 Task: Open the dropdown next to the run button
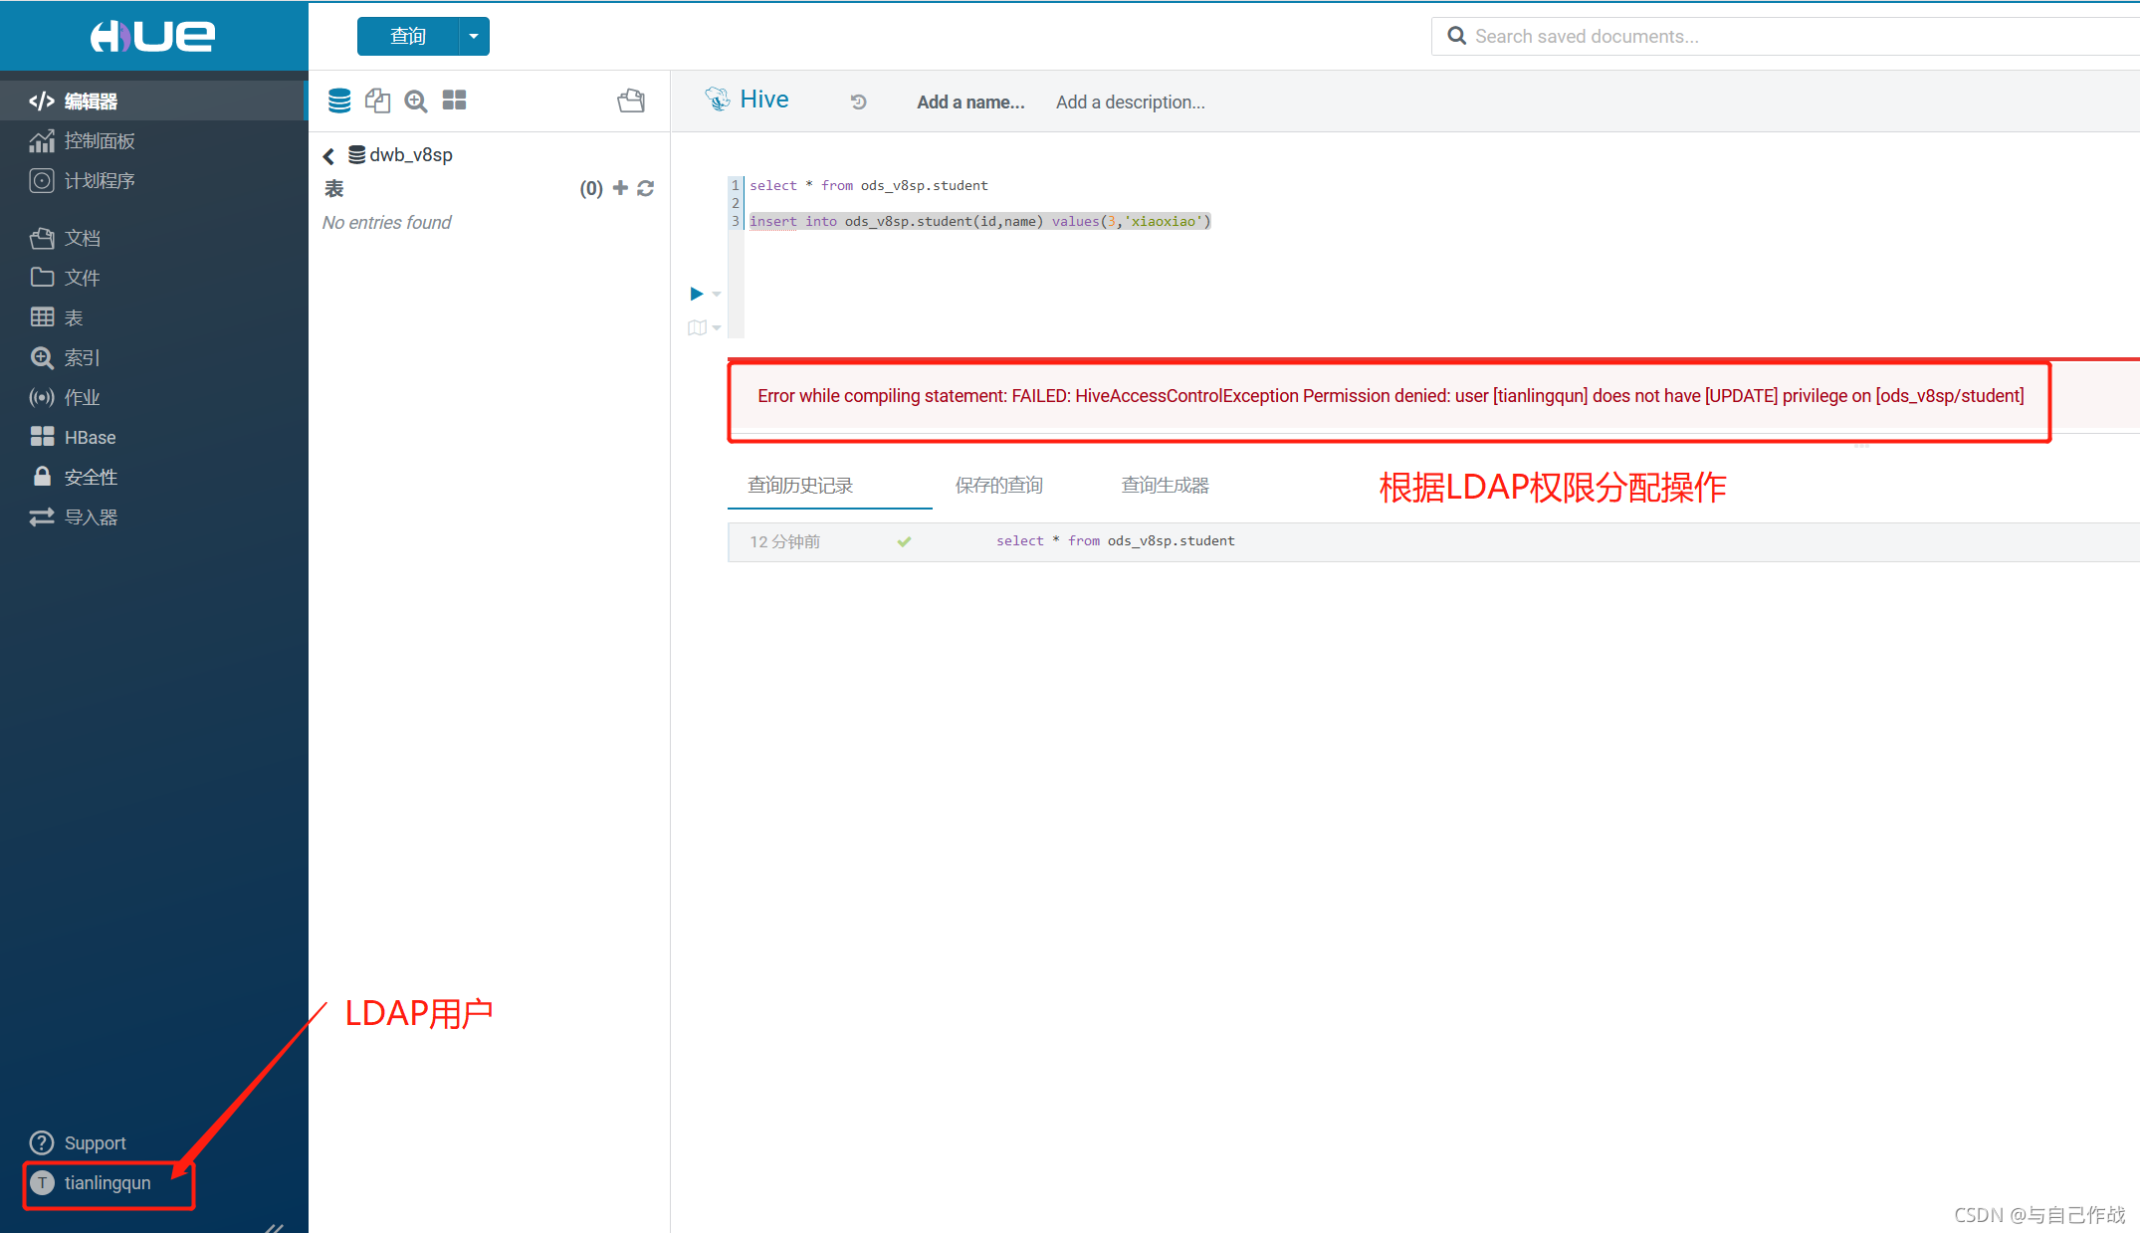click(717, 295)
